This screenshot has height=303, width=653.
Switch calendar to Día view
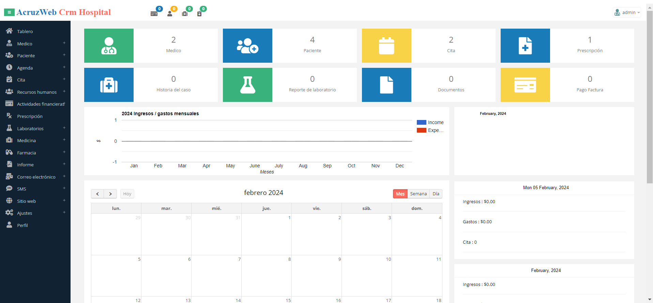pos(436,194)
